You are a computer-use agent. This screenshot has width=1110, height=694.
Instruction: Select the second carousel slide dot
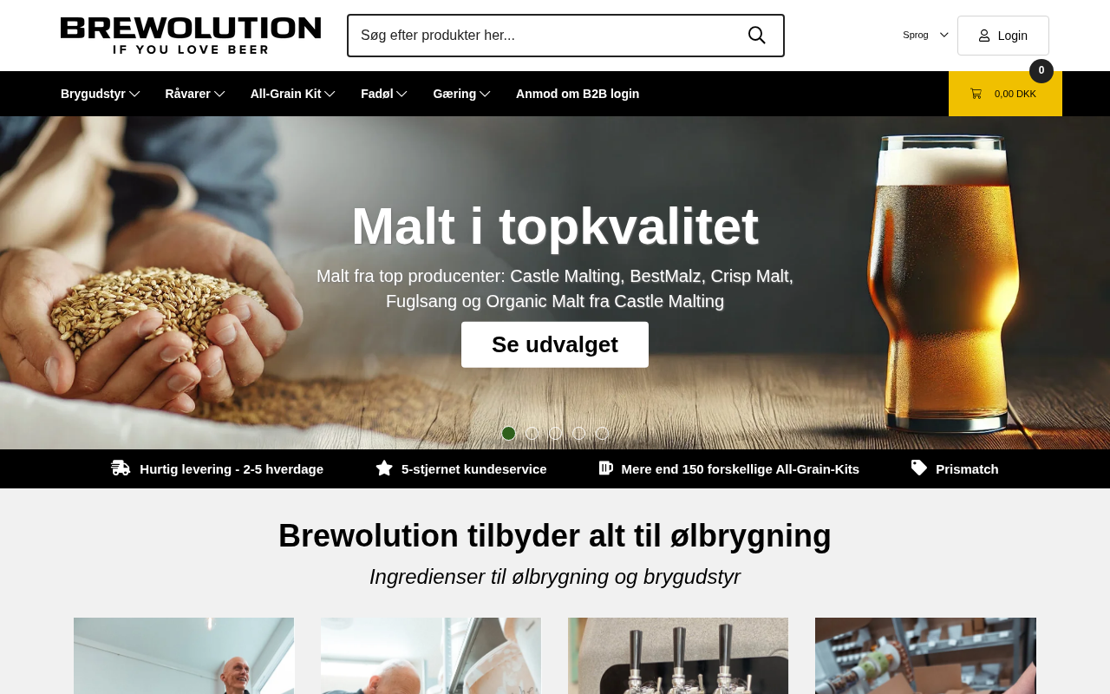tap(532, 433)
